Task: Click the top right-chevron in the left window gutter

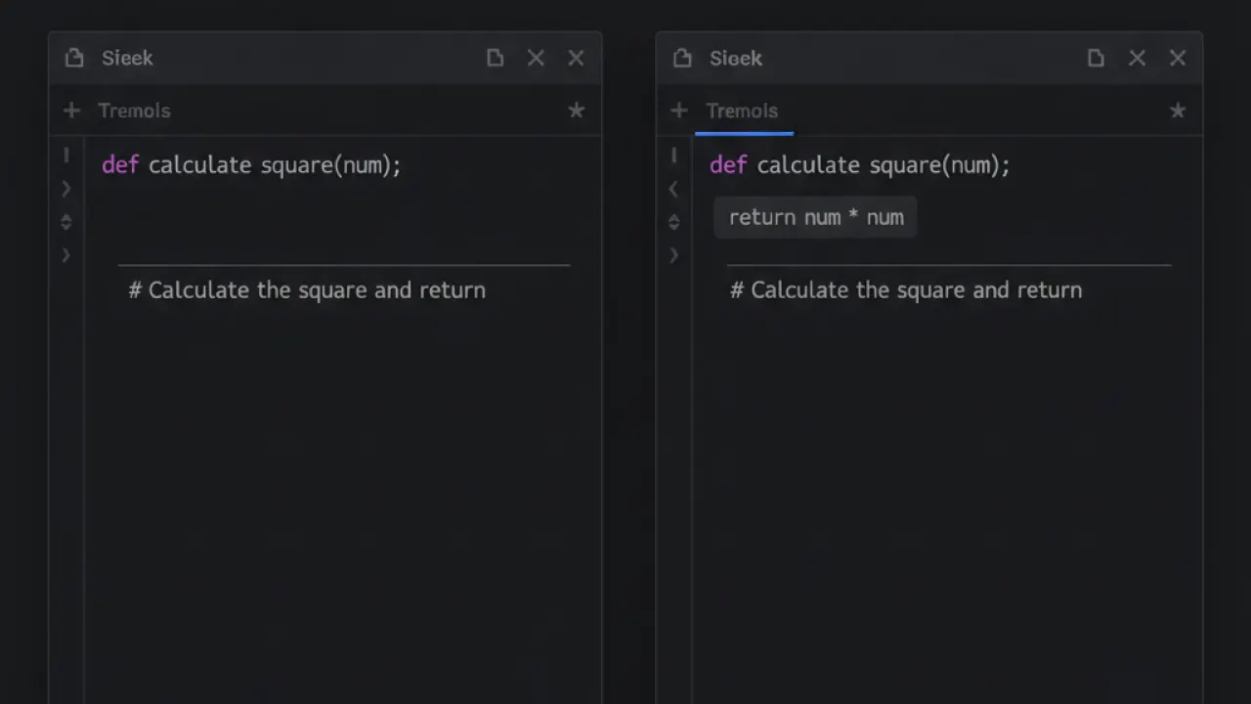Action: click(x=66, y=189)
